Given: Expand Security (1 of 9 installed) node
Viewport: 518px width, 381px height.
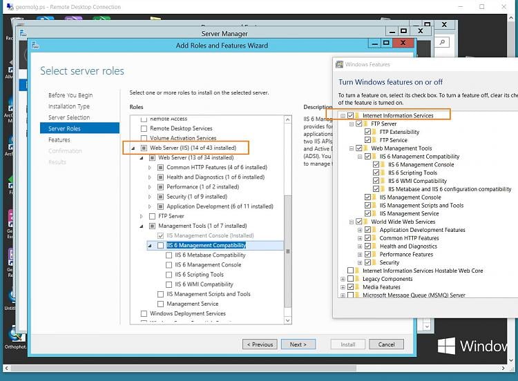Looking at the screenshot, I should (150, 197).
